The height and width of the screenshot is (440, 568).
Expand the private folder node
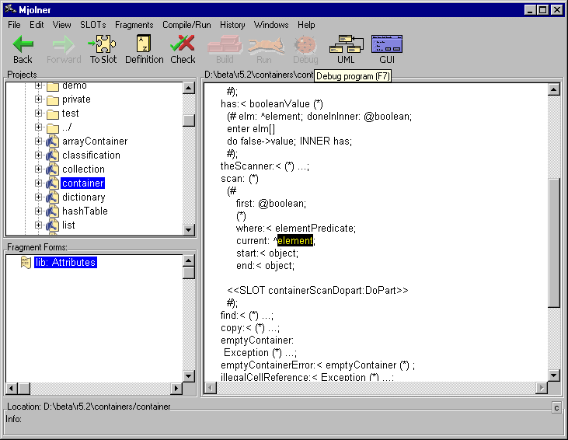pyautogui.click(x=38, y=100)
